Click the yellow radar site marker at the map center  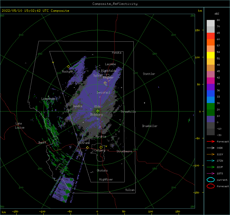(98, 111)
